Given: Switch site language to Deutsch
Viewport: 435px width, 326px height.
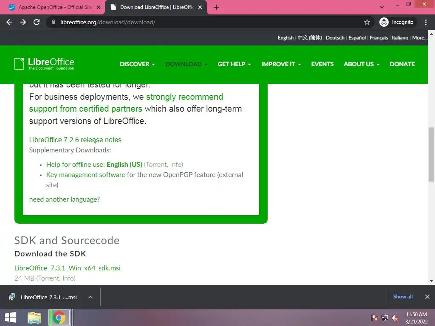Looking at the screenshot, I should point(335,38).
